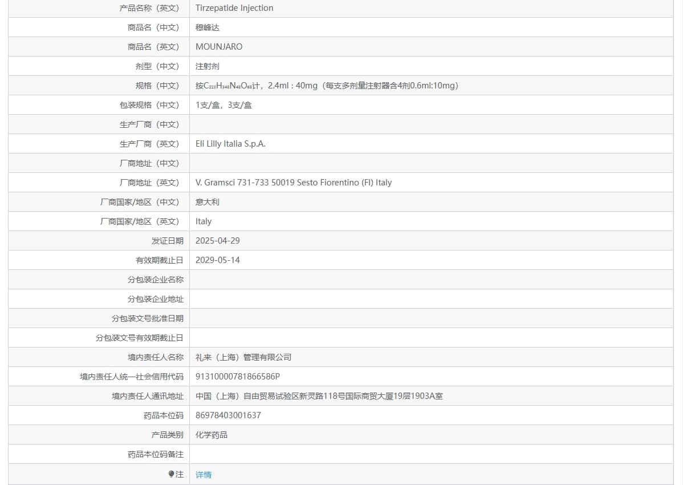Select the trade name MOUNJARO
The image size is (683, 485).
(219, 47)
